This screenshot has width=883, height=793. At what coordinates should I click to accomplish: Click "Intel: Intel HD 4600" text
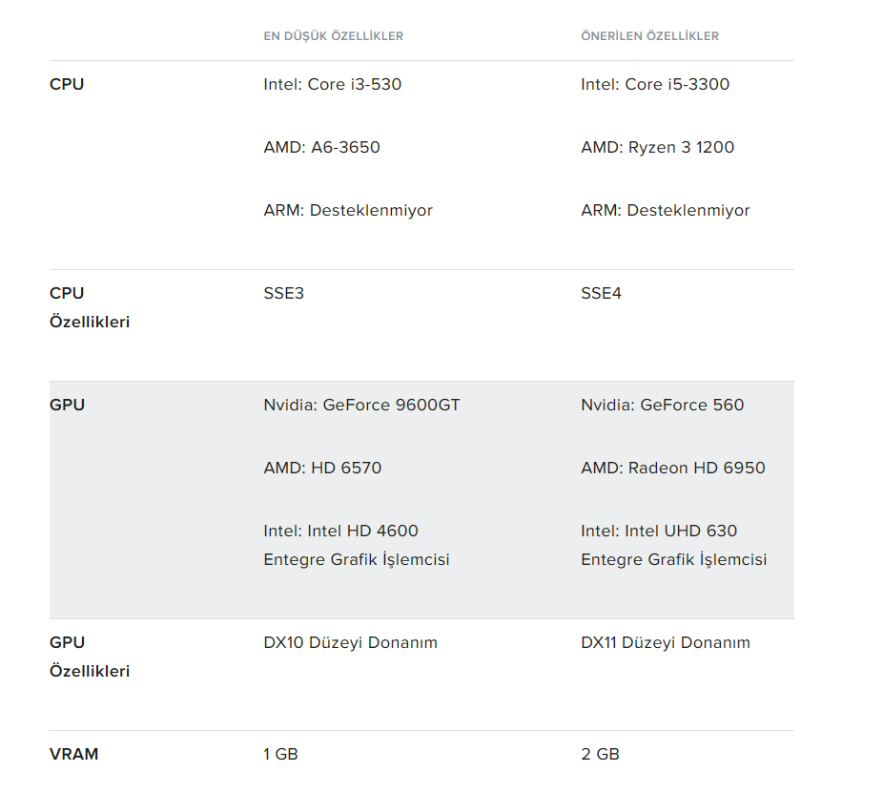[340, 531]
